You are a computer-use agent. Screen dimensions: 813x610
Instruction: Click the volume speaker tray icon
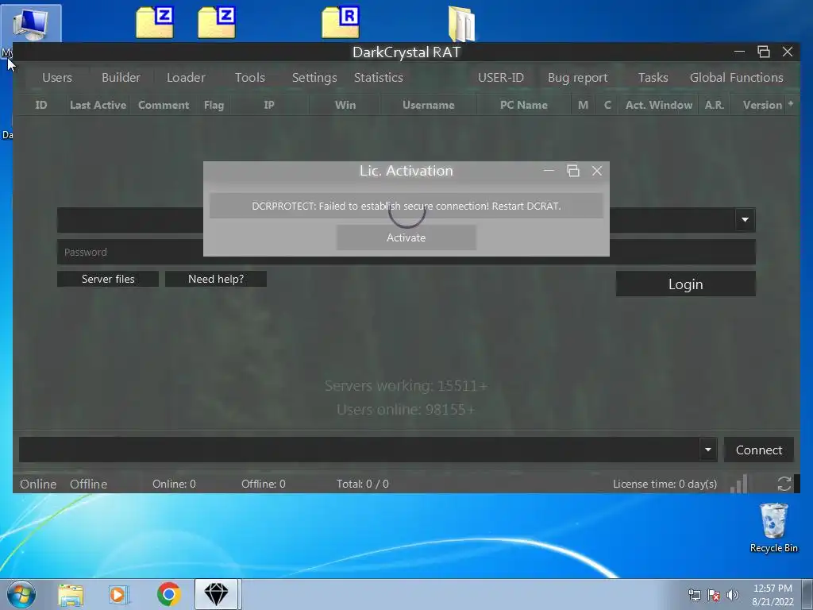733,595
